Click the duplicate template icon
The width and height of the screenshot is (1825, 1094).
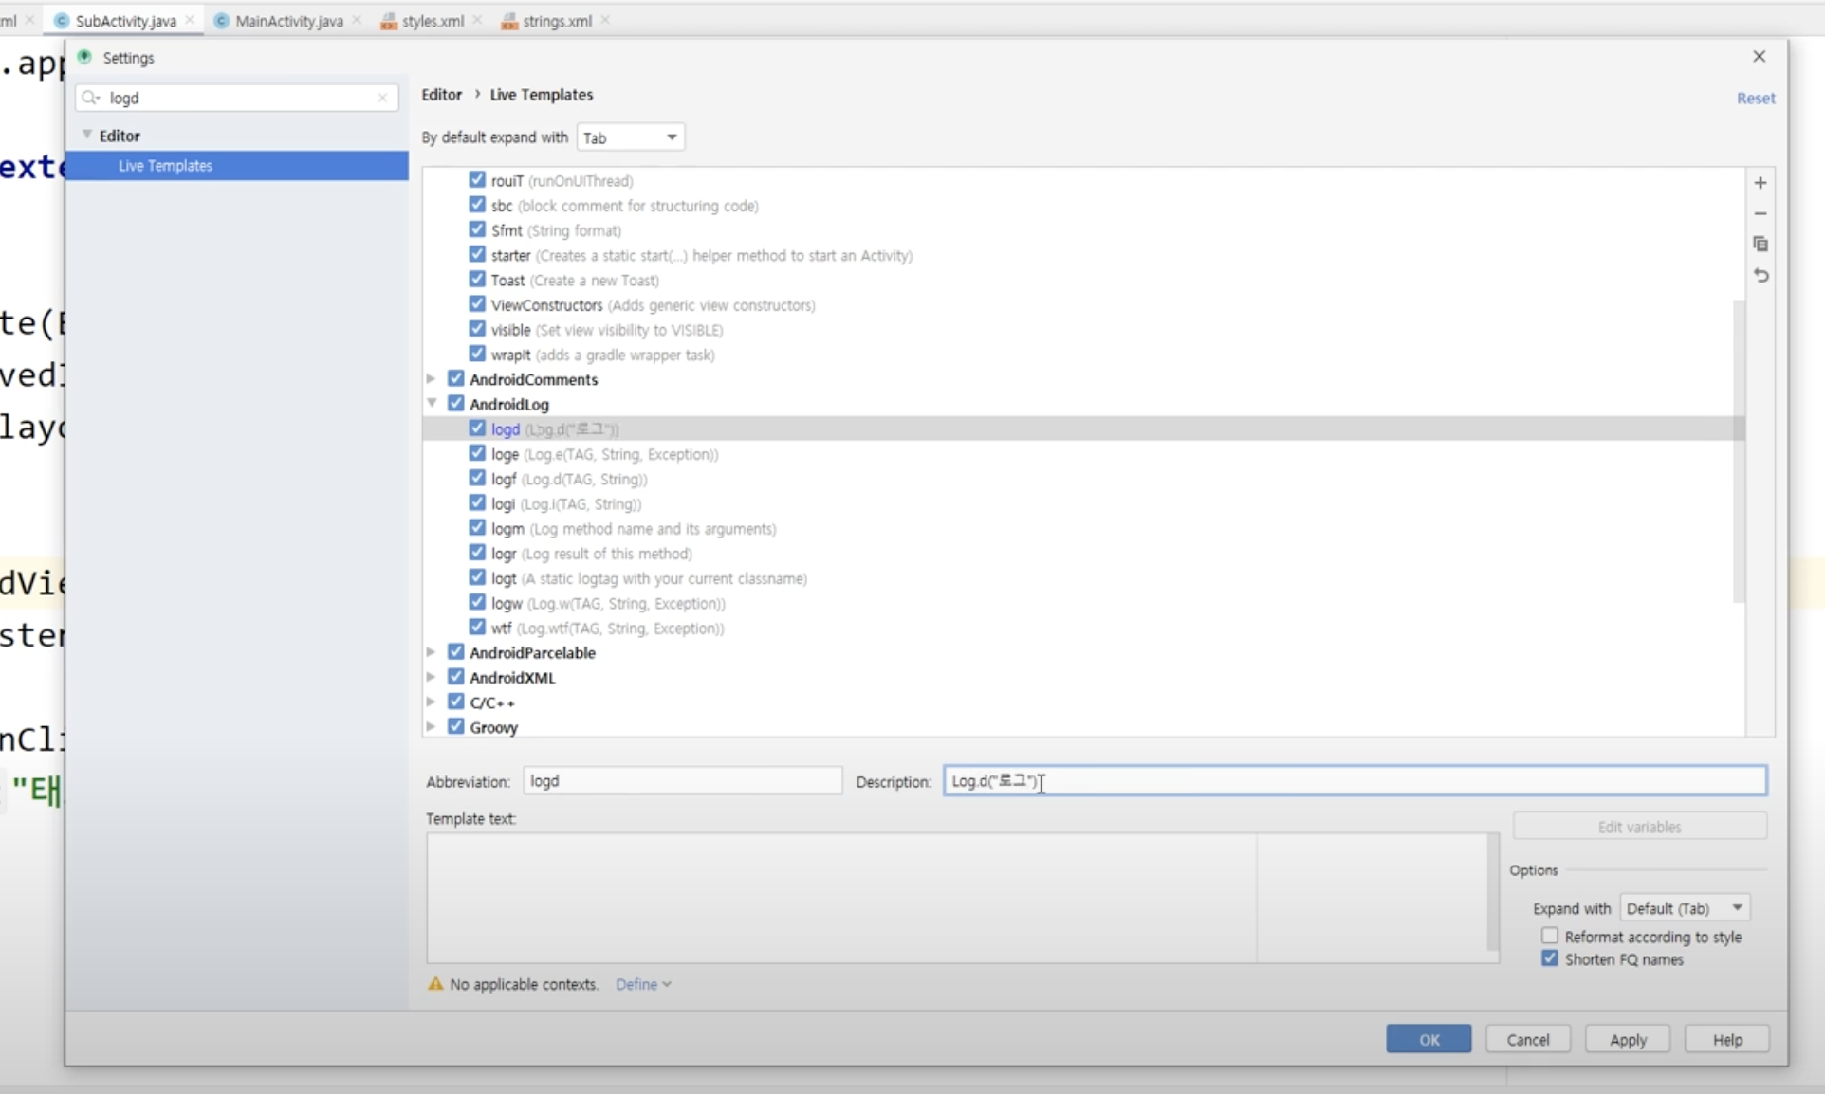1760,245
